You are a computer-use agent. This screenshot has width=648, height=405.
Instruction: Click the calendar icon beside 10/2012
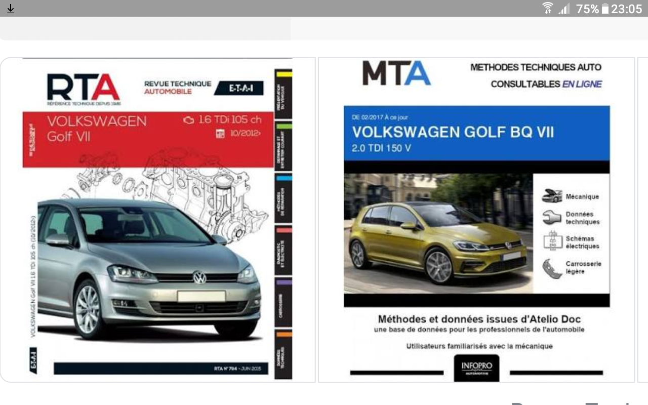pos(220,134)
